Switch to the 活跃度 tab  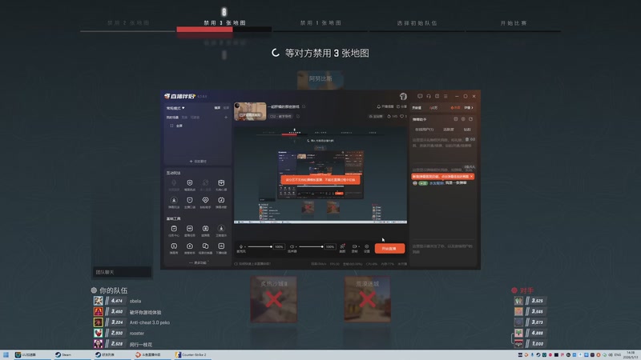pyautogui.click(x=449, y=130)
